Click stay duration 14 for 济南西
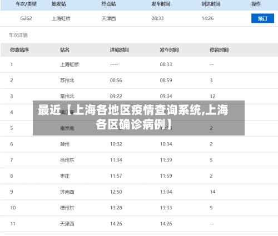The height and width of the screenshot is (236, 278). [212, 192]
